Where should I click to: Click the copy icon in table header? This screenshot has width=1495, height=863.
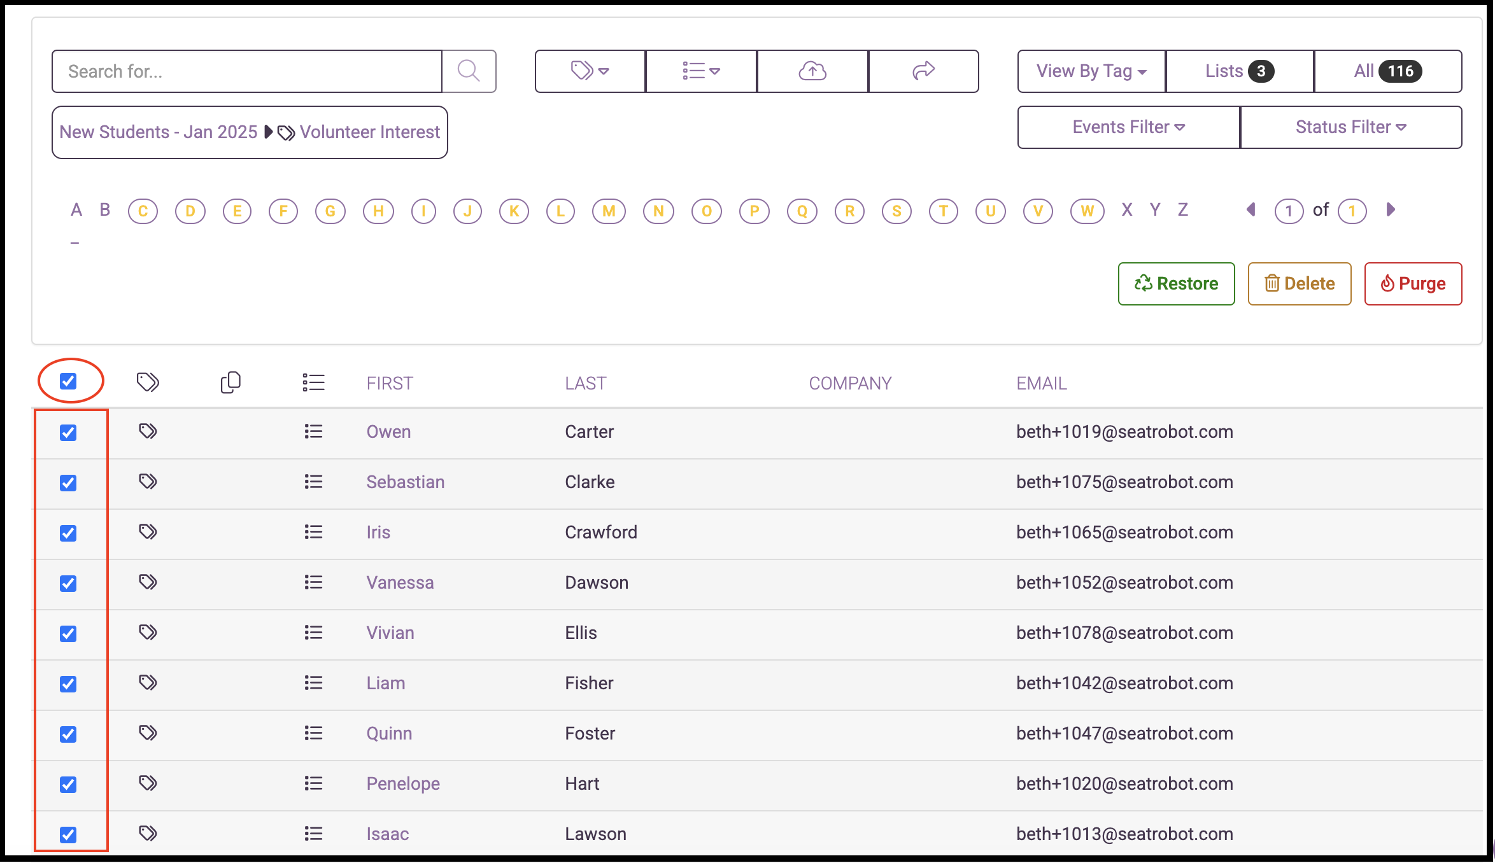[x=230, y=382]
